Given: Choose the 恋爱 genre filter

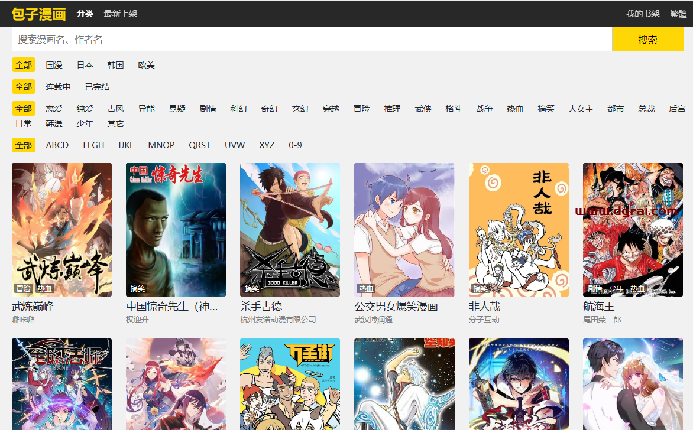Looking at the screenshot, I should [54, 109].
